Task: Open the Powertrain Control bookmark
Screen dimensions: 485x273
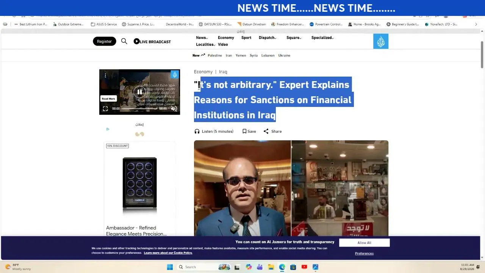Action: tap(326, 24)
